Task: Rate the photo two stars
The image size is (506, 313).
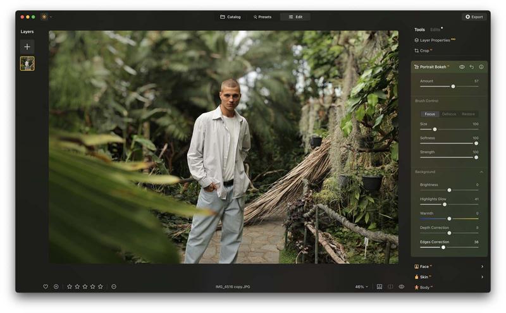Action: (x=77, y=286)
